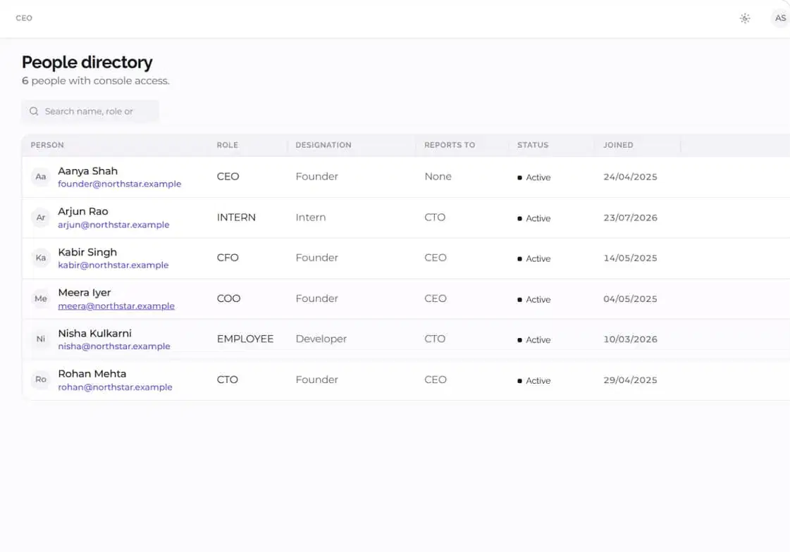
Task: Select the name Arjun Rao
Action: tap(83, 211)
